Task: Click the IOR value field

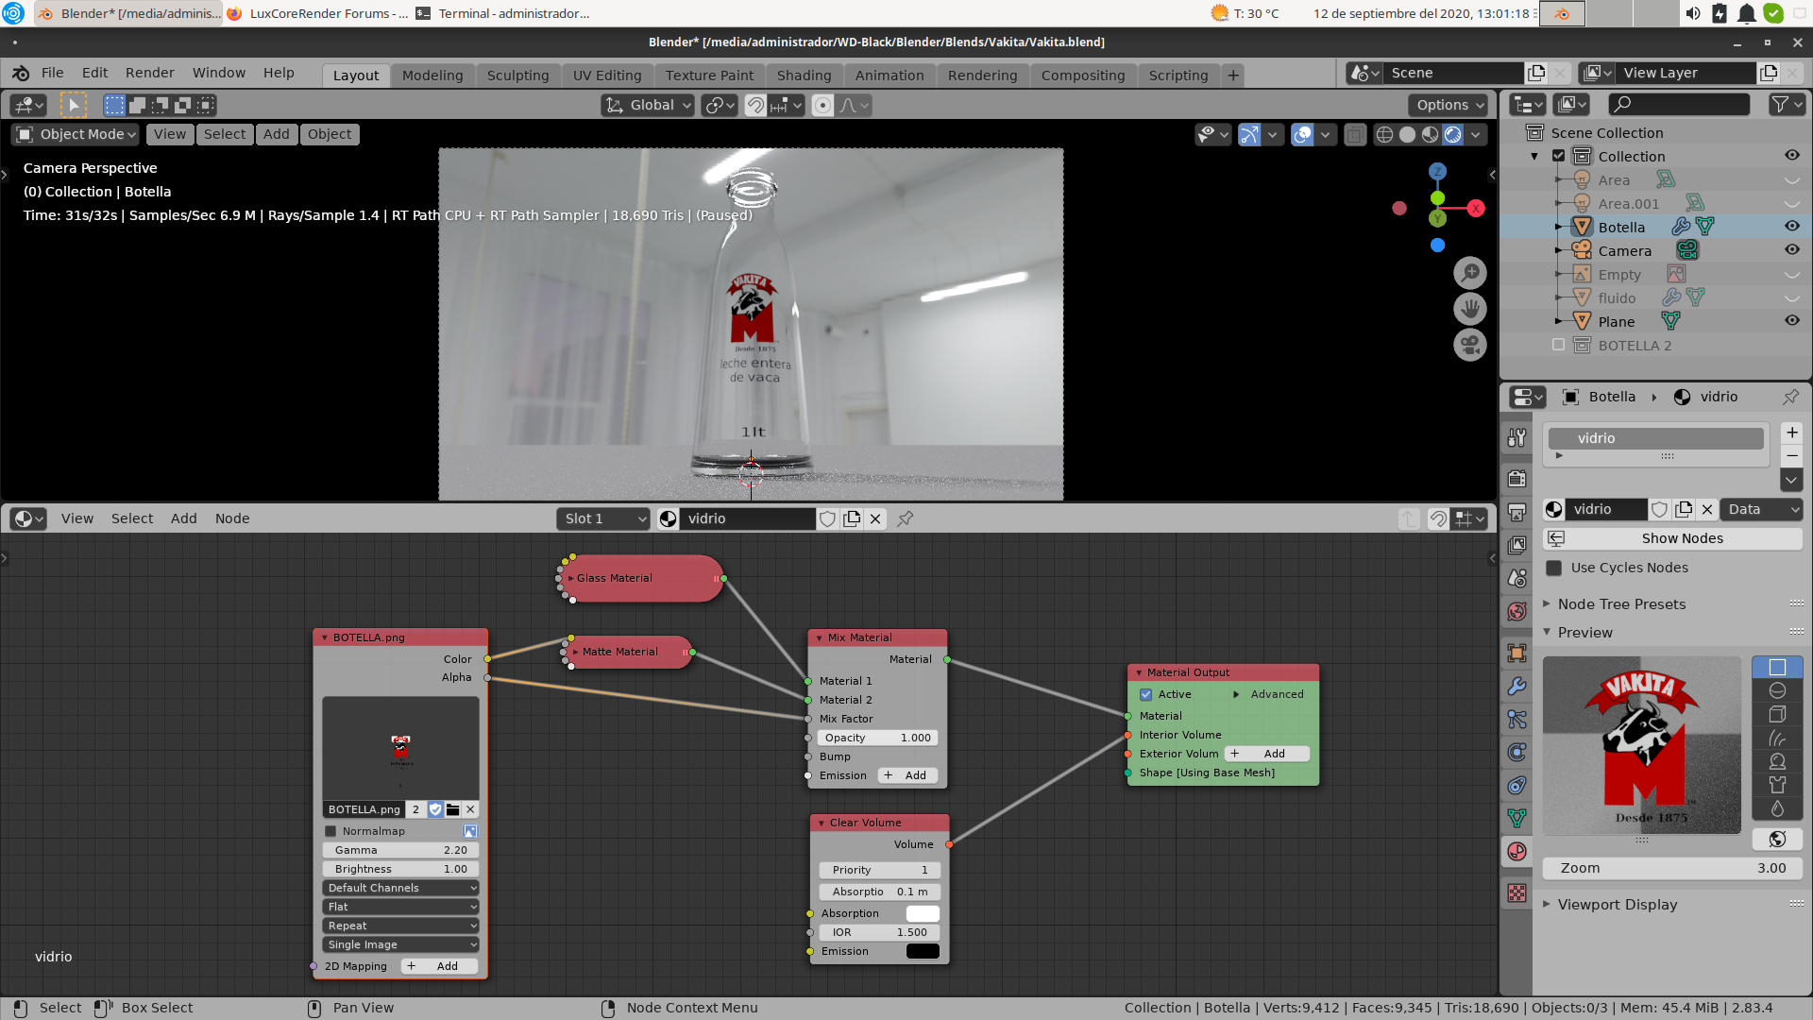Action: pyautogui.click(x=878, y=932)
